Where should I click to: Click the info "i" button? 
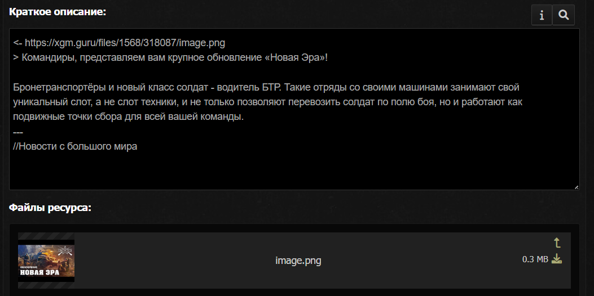pyautogui.click(x=542, y=15)
